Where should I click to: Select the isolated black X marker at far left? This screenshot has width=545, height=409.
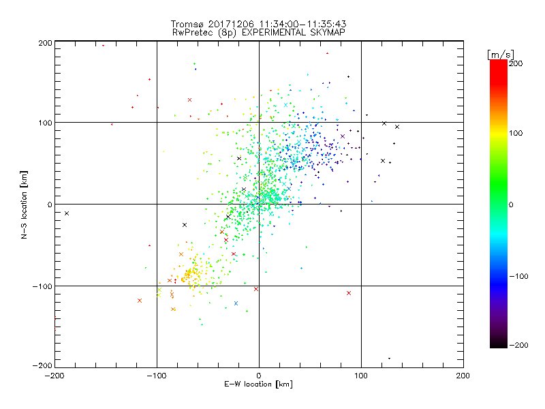tap(67, 213)
